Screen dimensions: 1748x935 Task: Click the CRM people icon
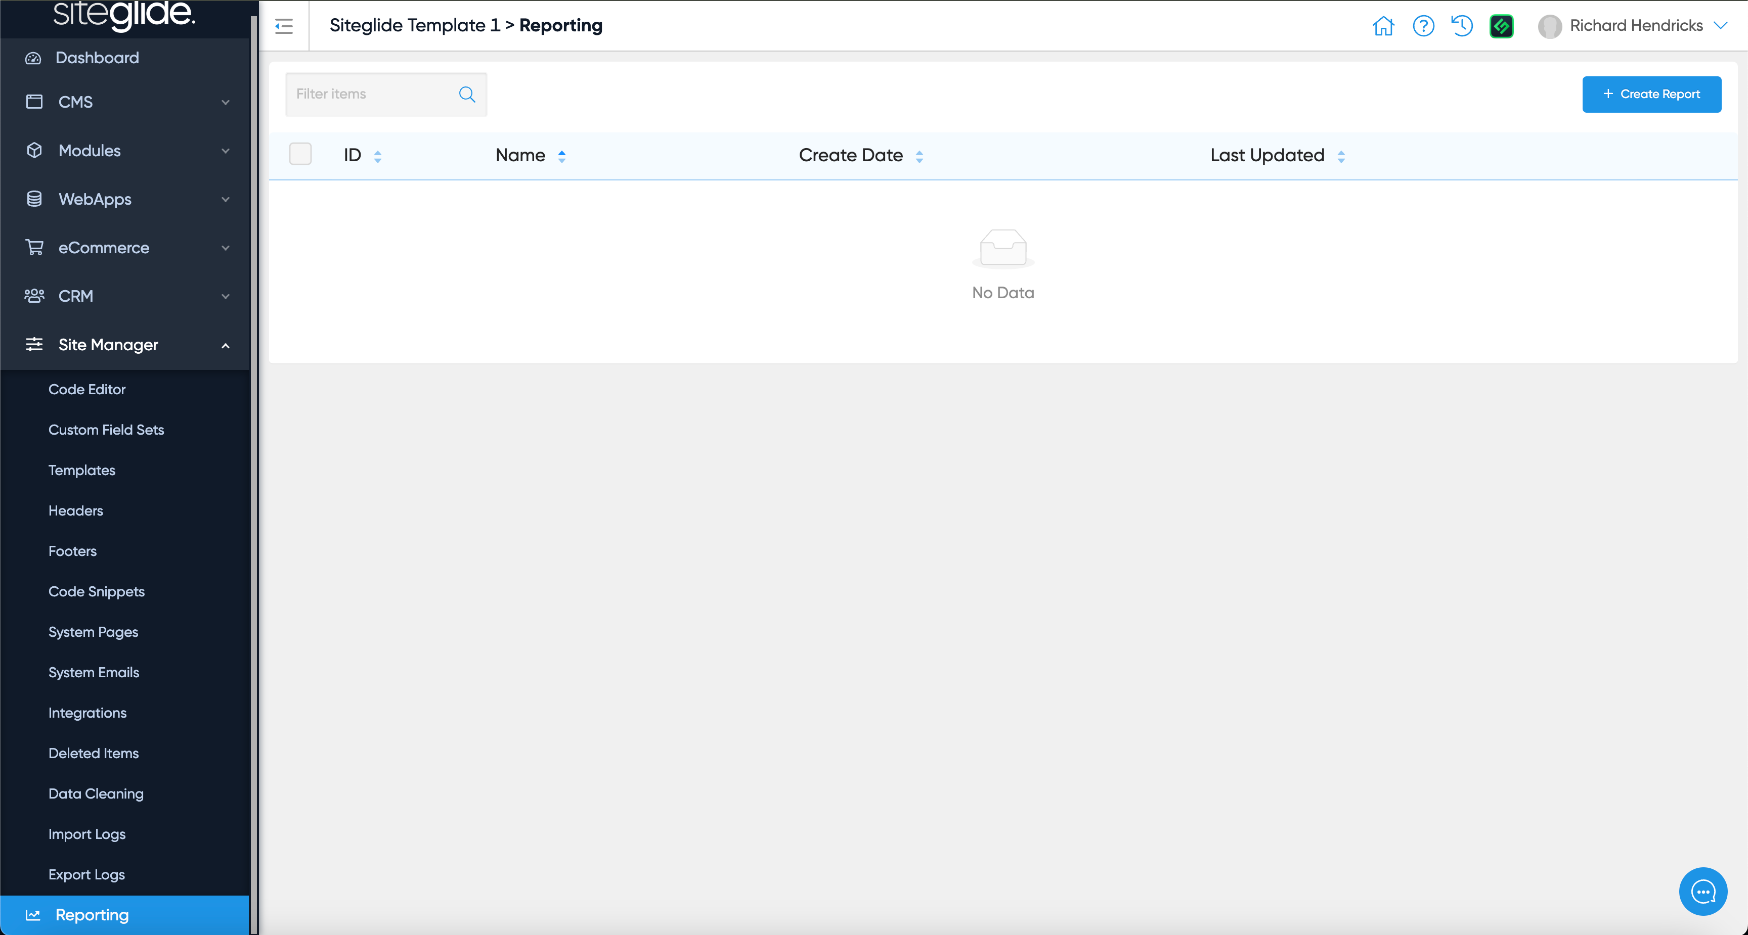(x=34, y=296)
